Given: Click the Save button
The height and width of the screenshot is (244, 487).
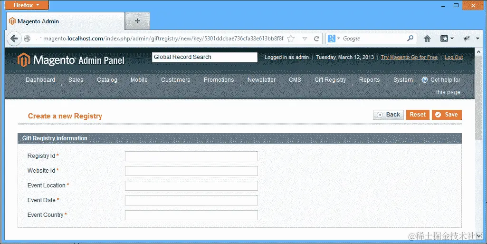Looking at the screenshot, I should [x=447, y=115].
